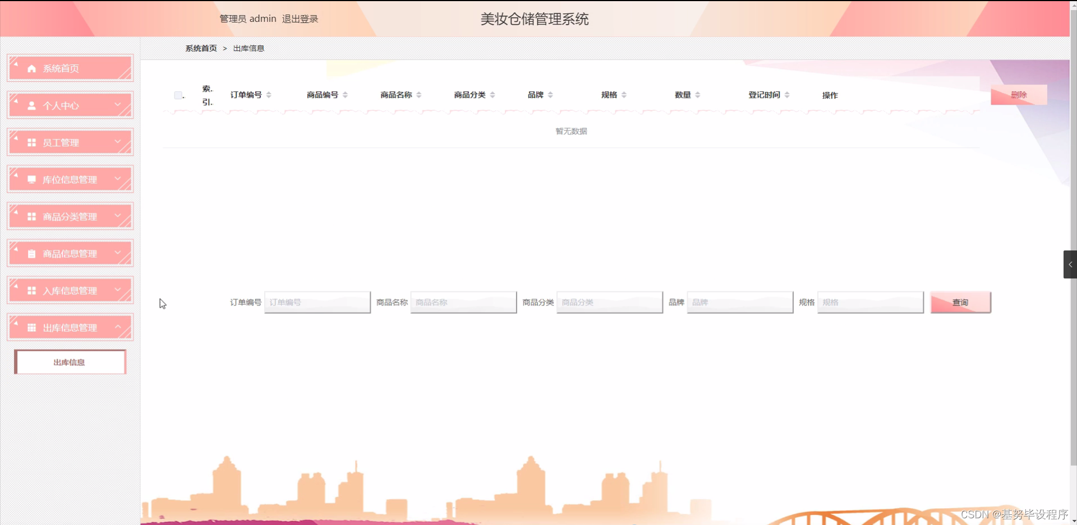Click the grid icon on 入库信息管理
This screenshot has width=1077, height=525.
pyautogui.click(x=31, y=290)
